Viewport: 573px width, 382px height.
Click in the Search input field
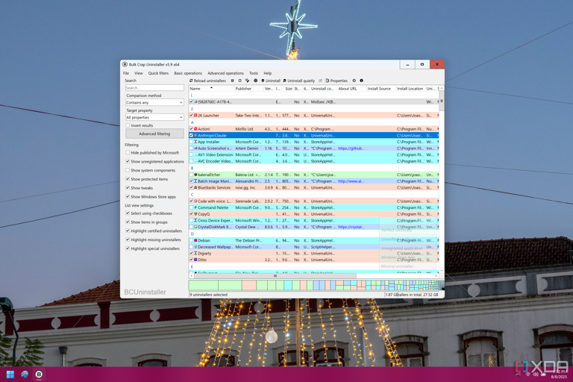point(154,88)
